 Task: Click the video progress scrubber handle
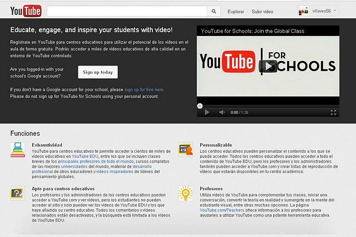click(200, 106)
